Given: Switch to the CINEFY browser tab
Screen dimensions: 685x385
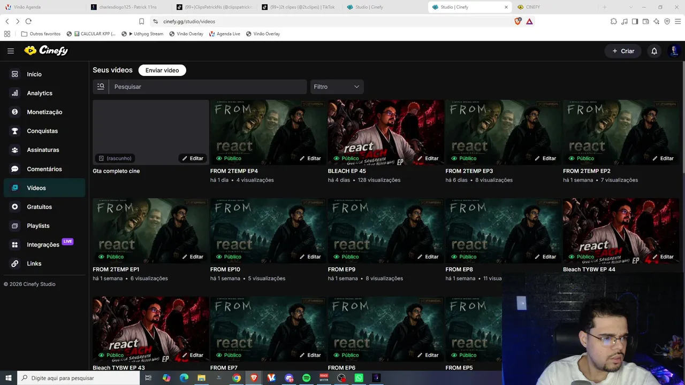Looking at the screenshot, I should tap(554, 7).
